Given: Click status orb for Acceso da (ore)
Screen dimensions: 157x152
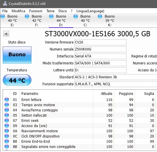Looking at the screenshot, I should click(7, 126).
